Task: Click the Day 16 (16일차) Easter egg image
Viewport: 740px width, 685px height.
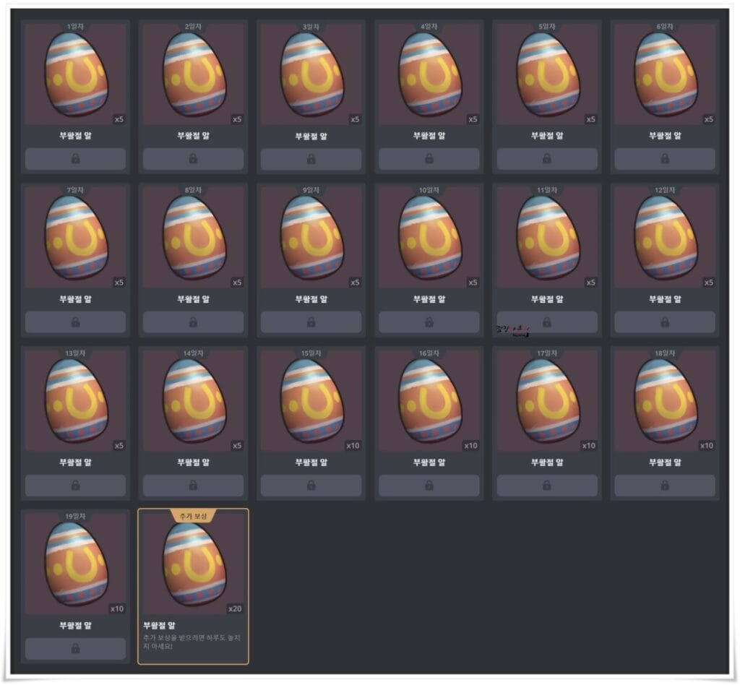Action: click(429, 400)
